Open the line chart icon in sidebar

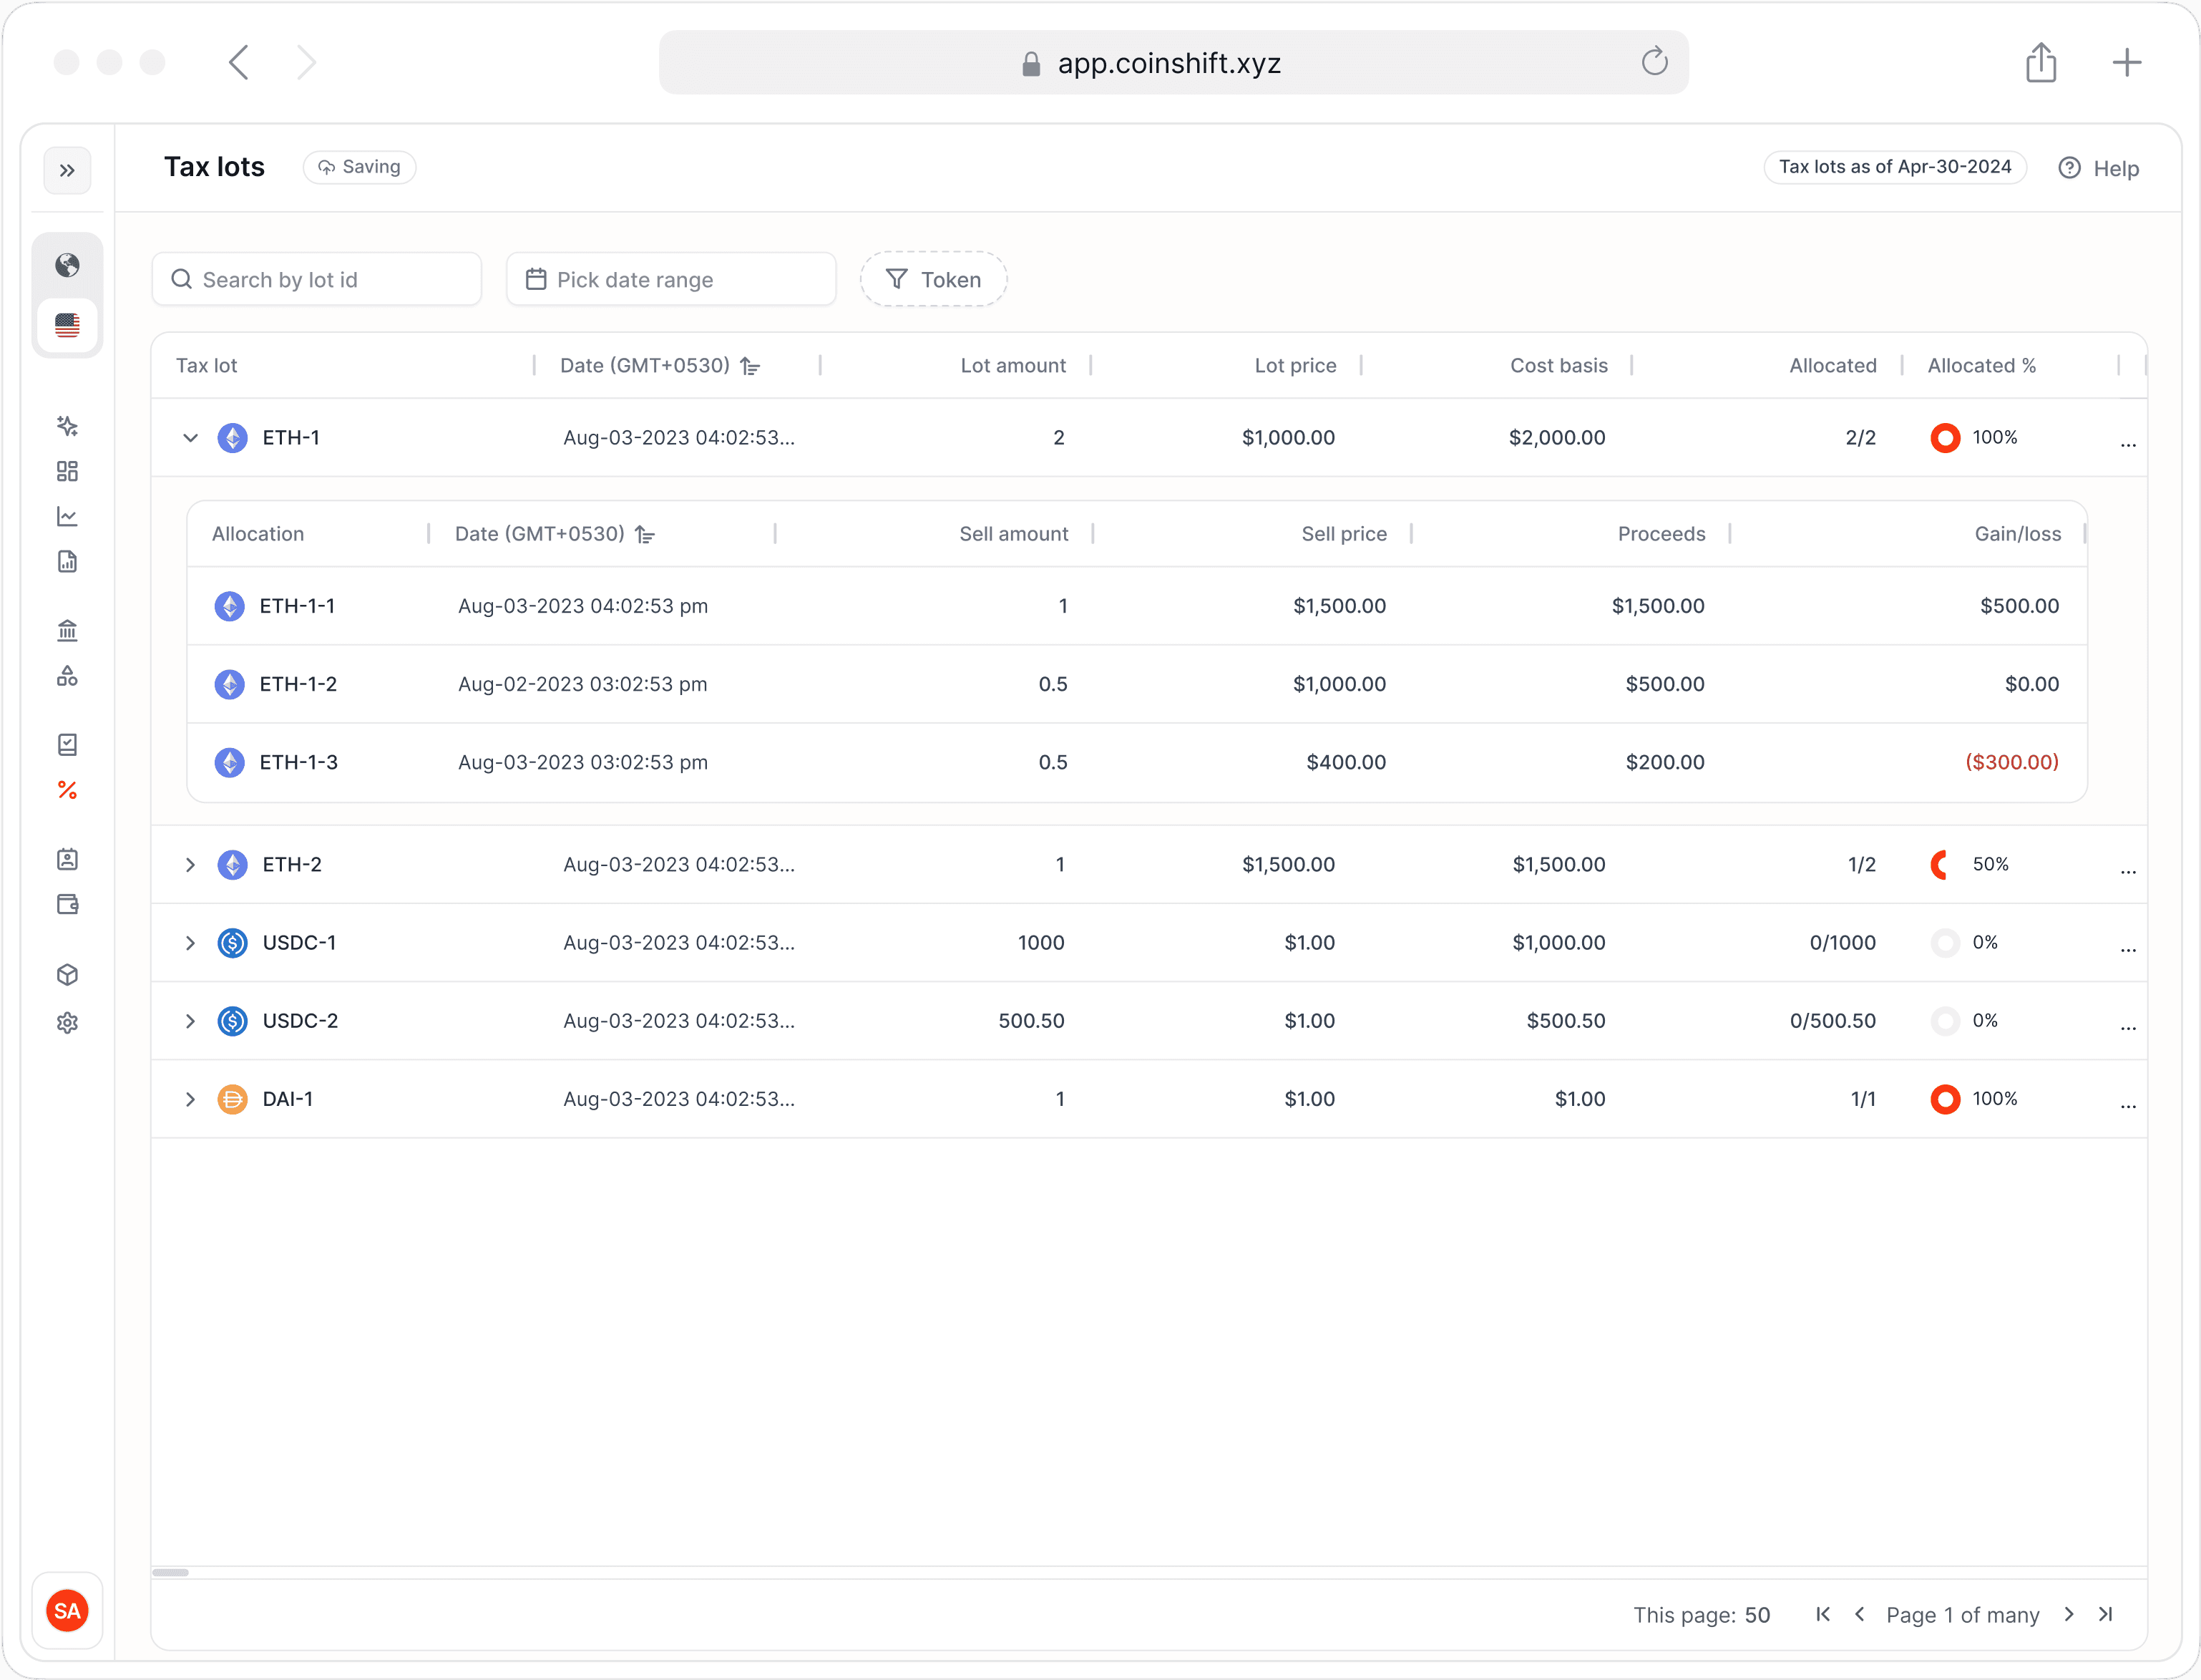coord(67,516)
